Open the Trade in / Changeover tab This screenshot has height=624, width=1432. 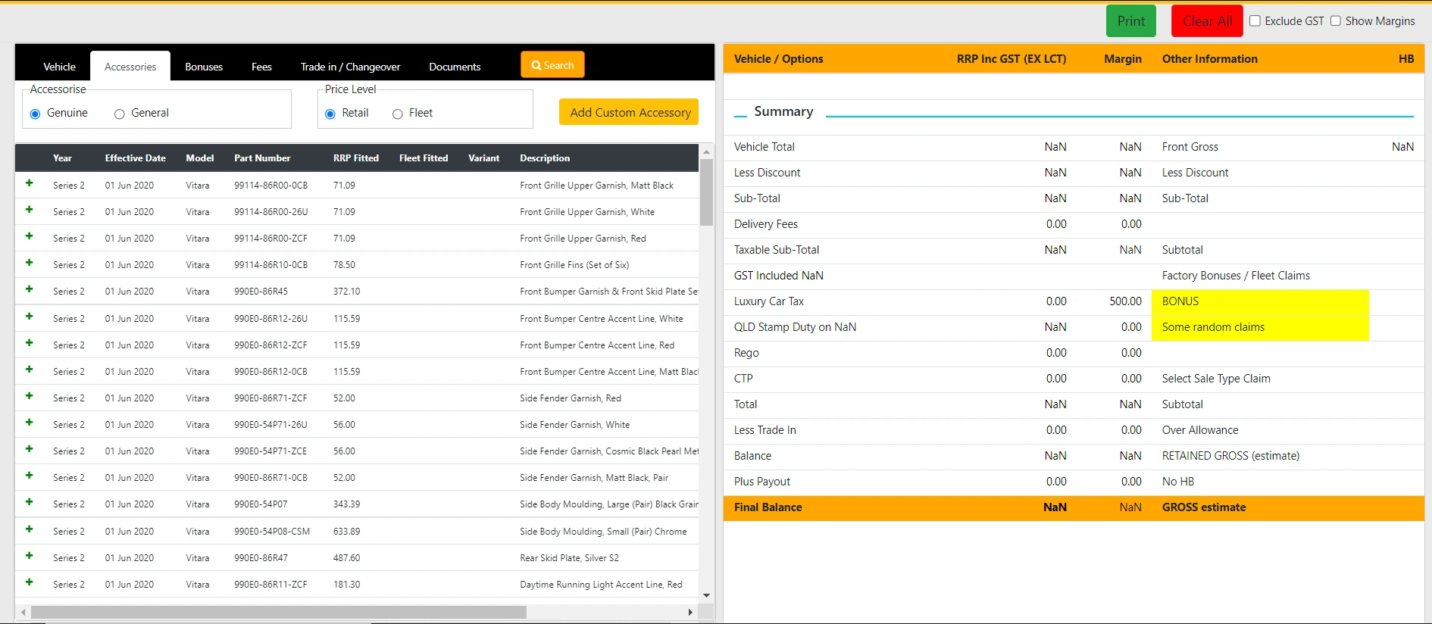(350, 67)
